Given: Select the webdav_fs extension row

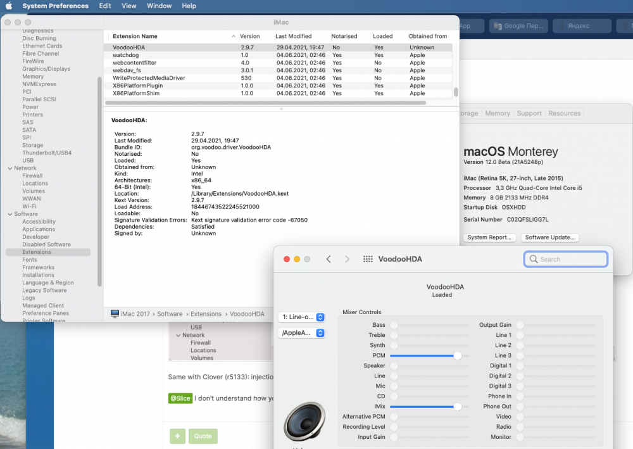Looking at the screenshot, I should [278, 70].
